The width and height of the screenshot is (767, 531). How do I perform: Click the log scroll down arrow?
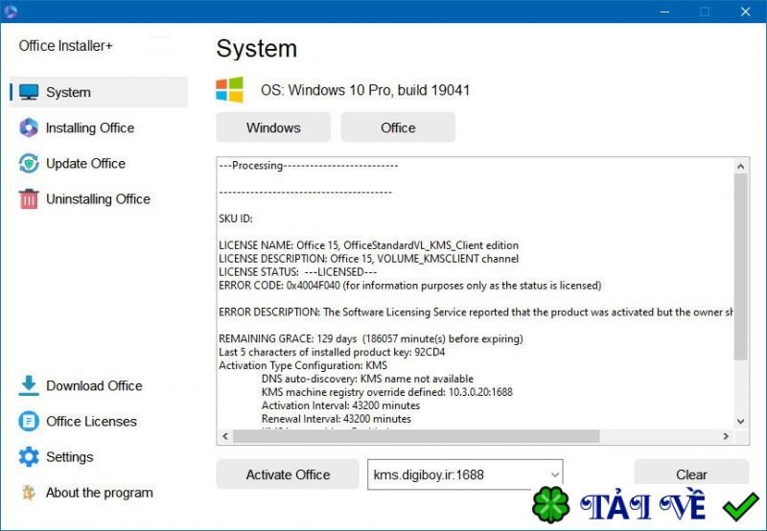tap(740, 421)
